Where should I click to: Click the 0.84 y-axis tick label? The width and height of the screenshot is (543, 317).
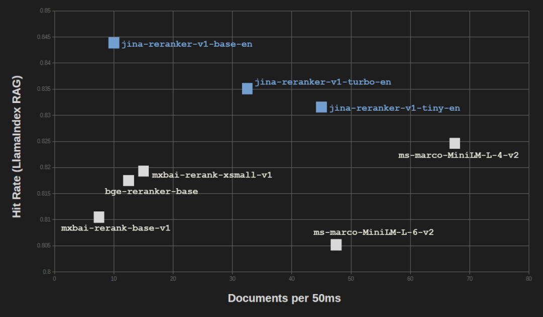coord(45,63)
